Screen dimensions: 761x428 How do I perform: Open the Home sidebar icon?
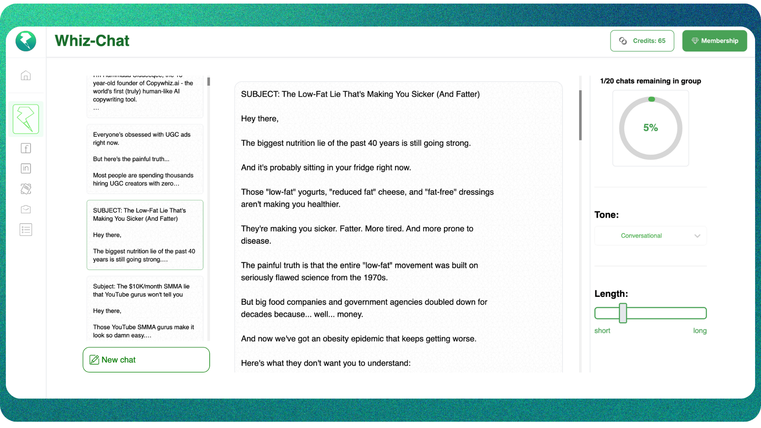point(26,75)
